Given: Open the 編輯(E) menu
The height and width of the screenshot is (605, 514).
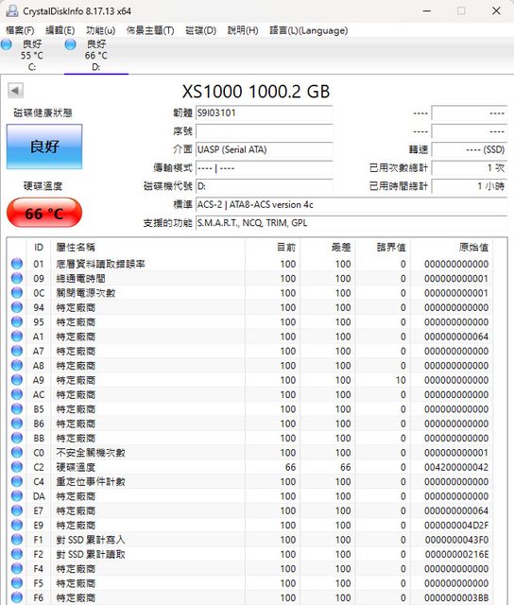Looking at the screenshot, I should 60,30.
